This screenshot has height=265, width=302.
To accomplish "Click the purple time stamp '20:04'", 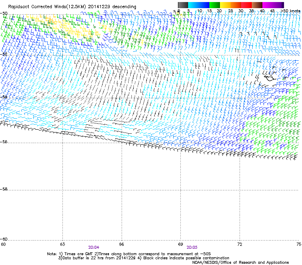I will pyautogui.click(x=94, y=247).
